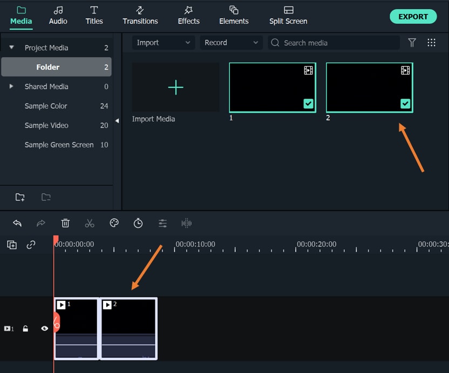449x373 pixels.
Task: Click the grid view icon
Action: [x=431, y=43]
